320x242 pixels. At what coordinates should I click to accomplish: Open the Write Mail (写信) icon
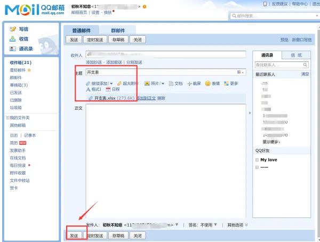click(13, 29)
